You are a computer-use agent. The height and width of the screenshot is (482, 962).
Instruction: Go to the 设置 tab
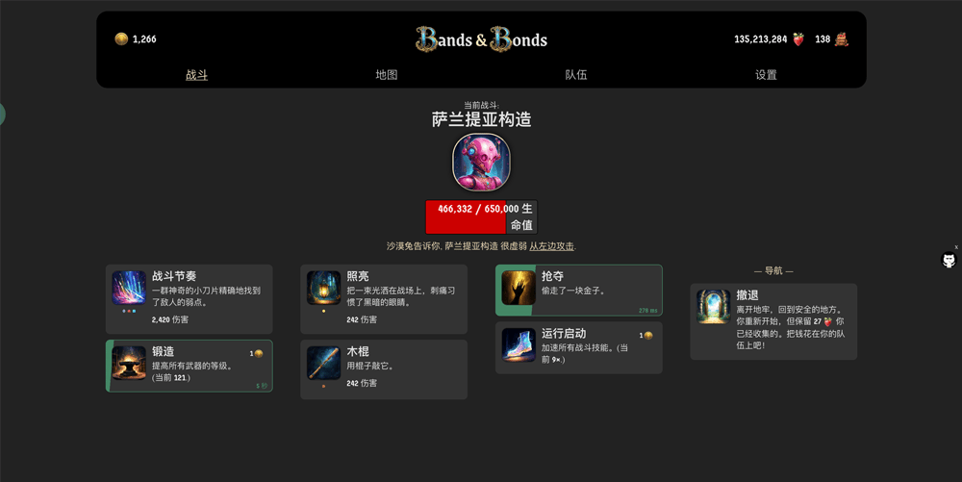pyautogui.click(x=766, y=75)
